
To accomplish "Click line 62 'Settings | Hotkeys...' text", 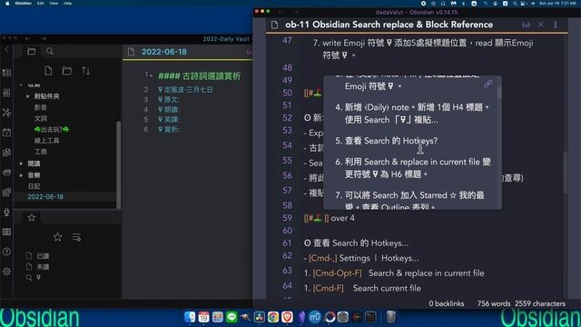I will [379, 258].
